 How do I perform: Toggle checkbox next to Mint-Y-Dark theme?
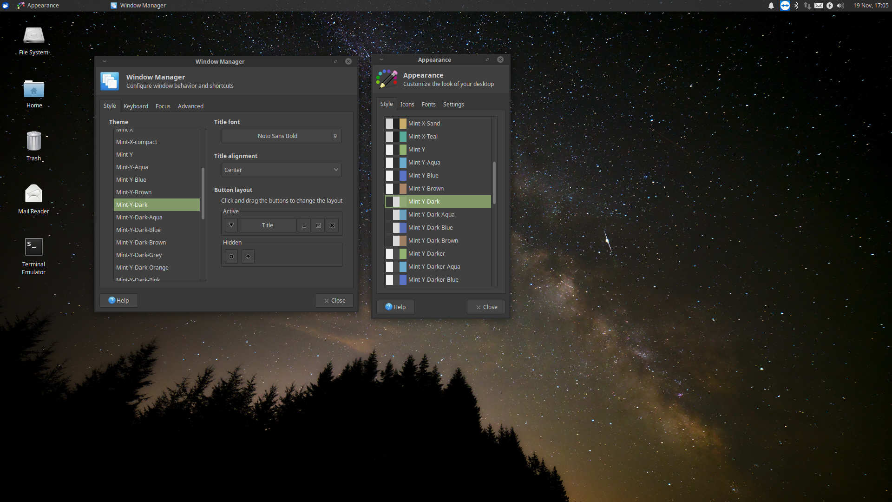coord(390,201)
